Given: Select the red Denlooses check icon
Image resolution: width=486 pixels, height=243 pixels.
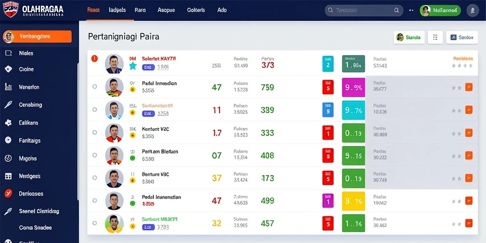Looking at the screenshot, I should (x=9, y=194).
